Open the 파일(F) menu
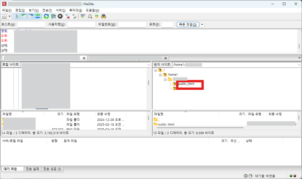 pyautogui.click(x=7, y=10)
